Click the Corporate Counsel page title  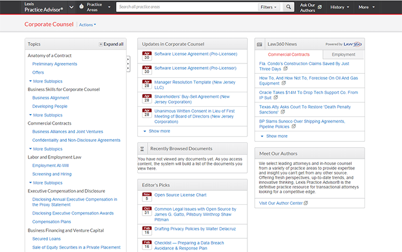click(x=49, y=24)
